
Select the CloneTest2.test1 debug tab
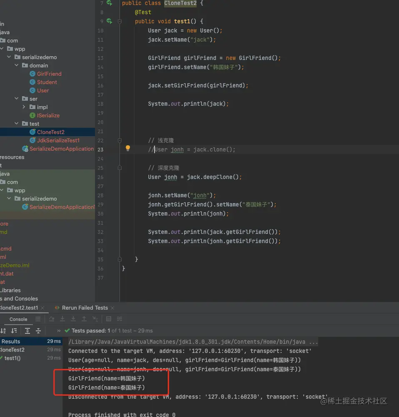(19, 308)
